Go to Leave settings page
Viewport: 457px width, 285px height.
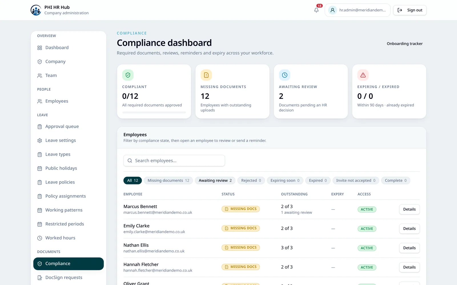[69, 141]
